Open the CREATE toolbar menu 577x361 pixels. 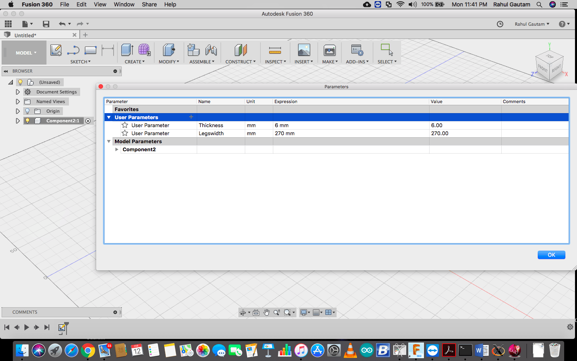click(135, 62)
